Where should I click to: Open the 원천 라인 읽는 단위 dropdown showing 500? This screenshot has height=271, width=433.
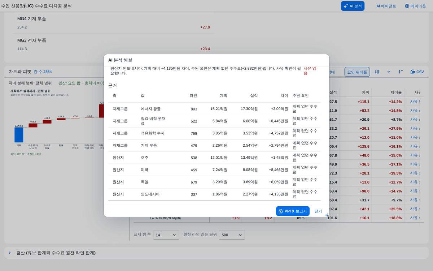[232, 235]
